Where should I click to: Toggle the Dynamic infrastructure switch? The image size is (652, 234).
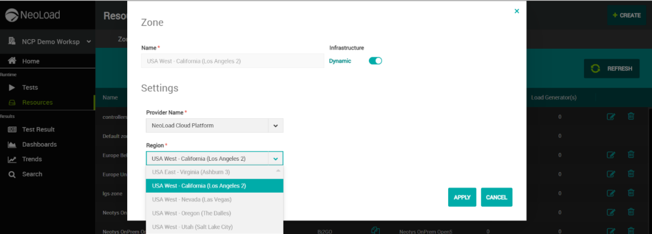click(375, 61)
